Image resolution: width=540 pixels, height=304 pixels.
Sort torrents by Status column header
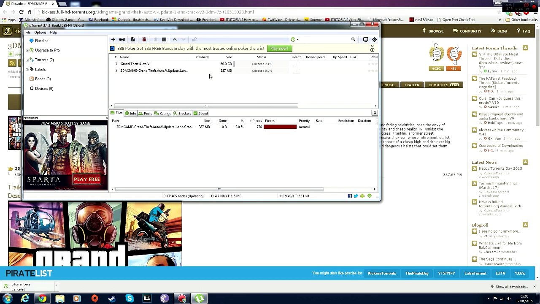[x=262, y=57]
